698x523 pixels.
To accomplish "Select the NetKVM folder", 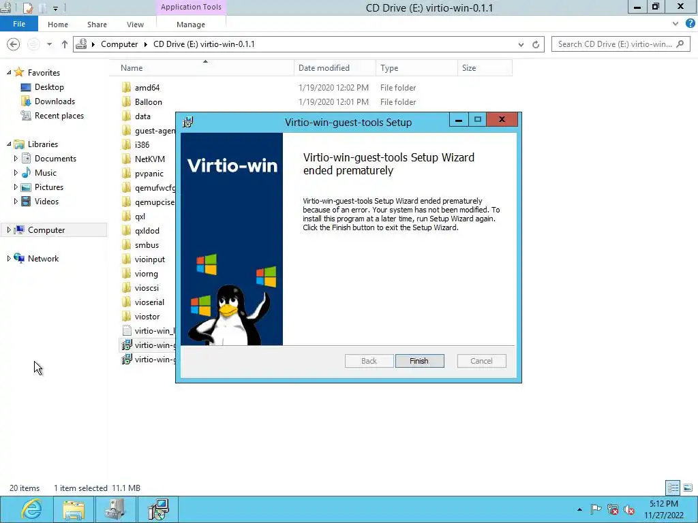I will [149, 159].
